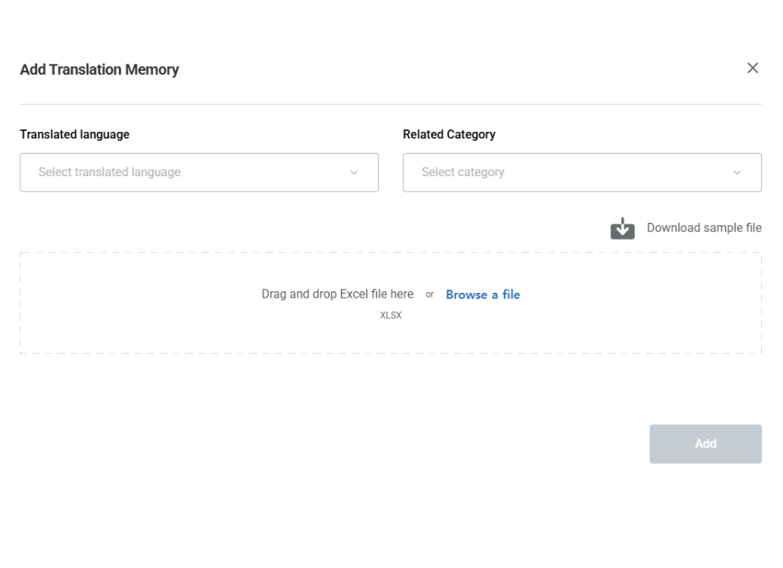
Task: Click the horizontal divider below the dialog title
Action: tap(390, 104)
